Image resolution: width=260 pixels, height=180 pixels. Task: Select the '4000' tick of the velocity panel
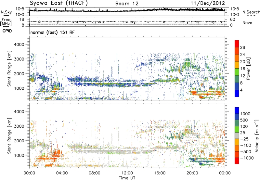tap(19, 111)
